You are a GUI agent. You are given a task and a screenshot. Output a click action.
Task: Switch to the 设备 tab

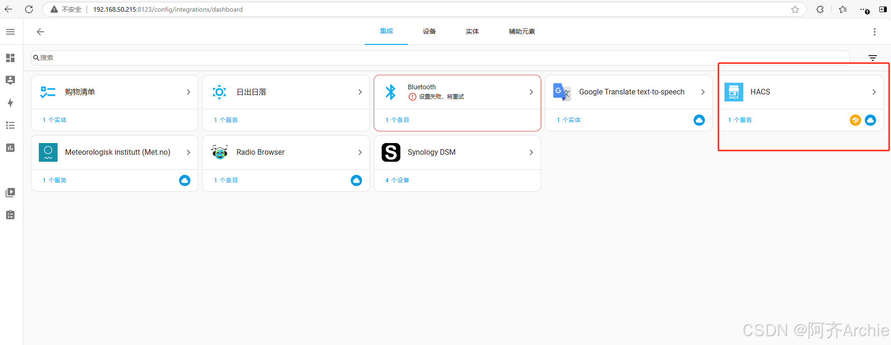[429, 31]
